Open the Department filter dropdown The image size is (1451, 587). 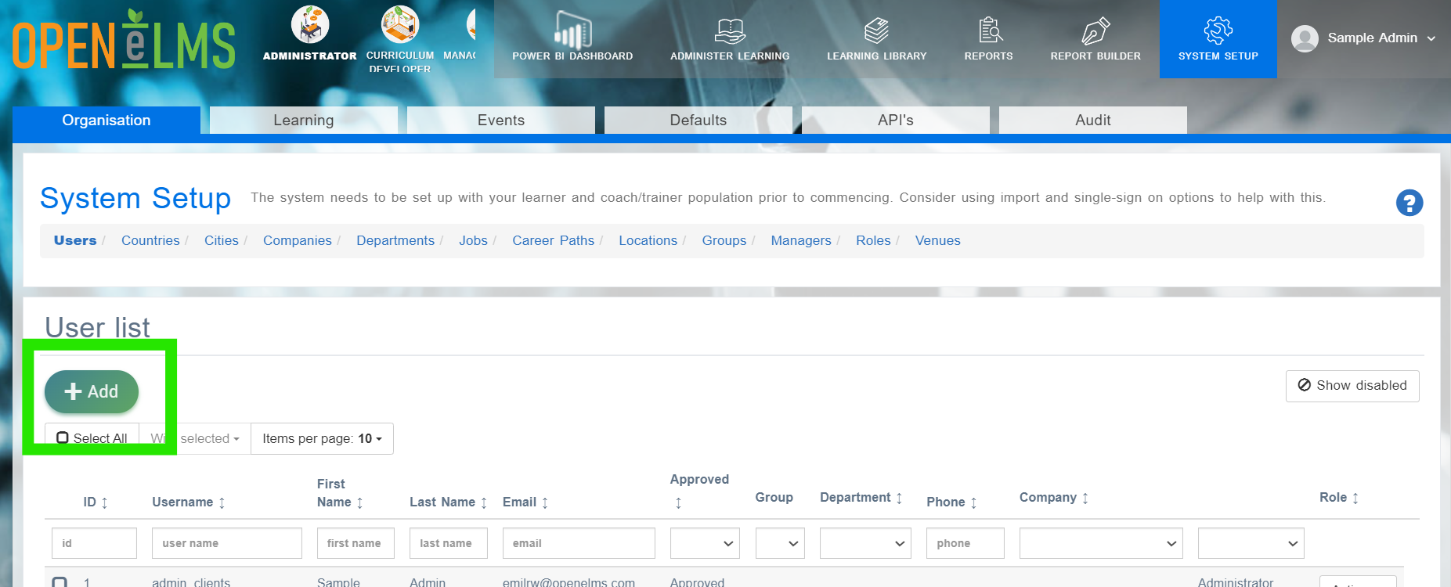click(865, 543)
